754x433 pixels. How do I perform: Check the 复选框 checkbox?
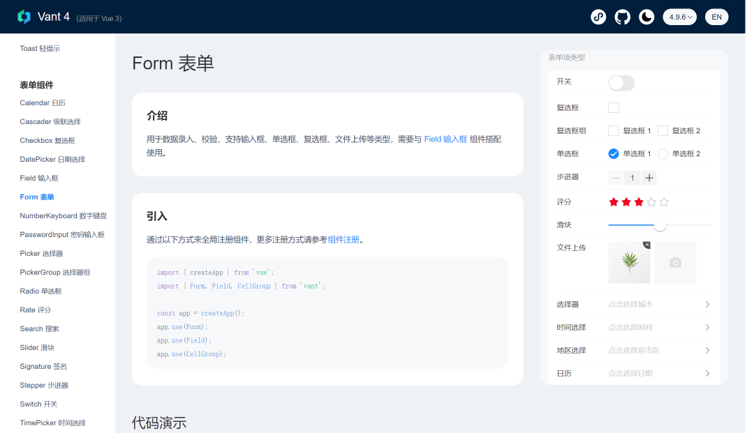point(612,107)
